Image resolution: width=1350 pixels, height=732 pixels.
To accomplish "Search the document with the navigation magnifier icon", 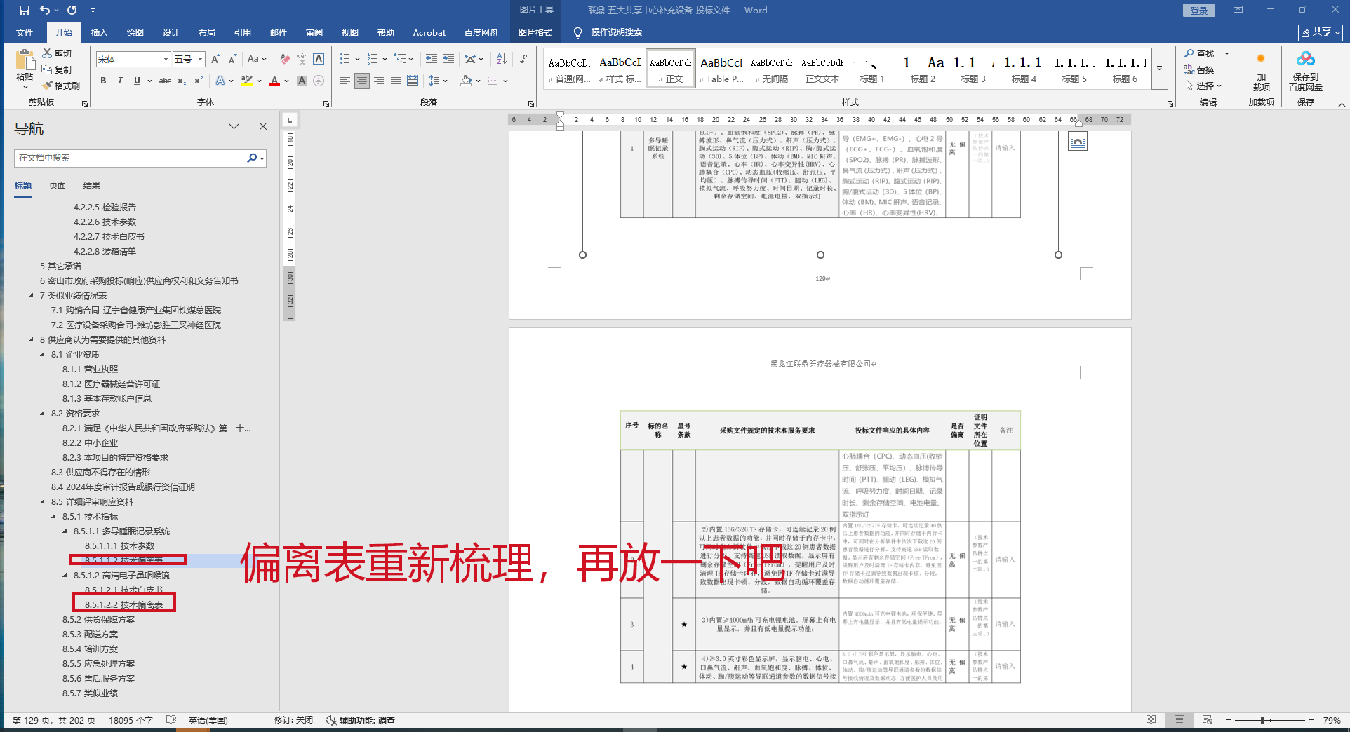I will 252,158.
